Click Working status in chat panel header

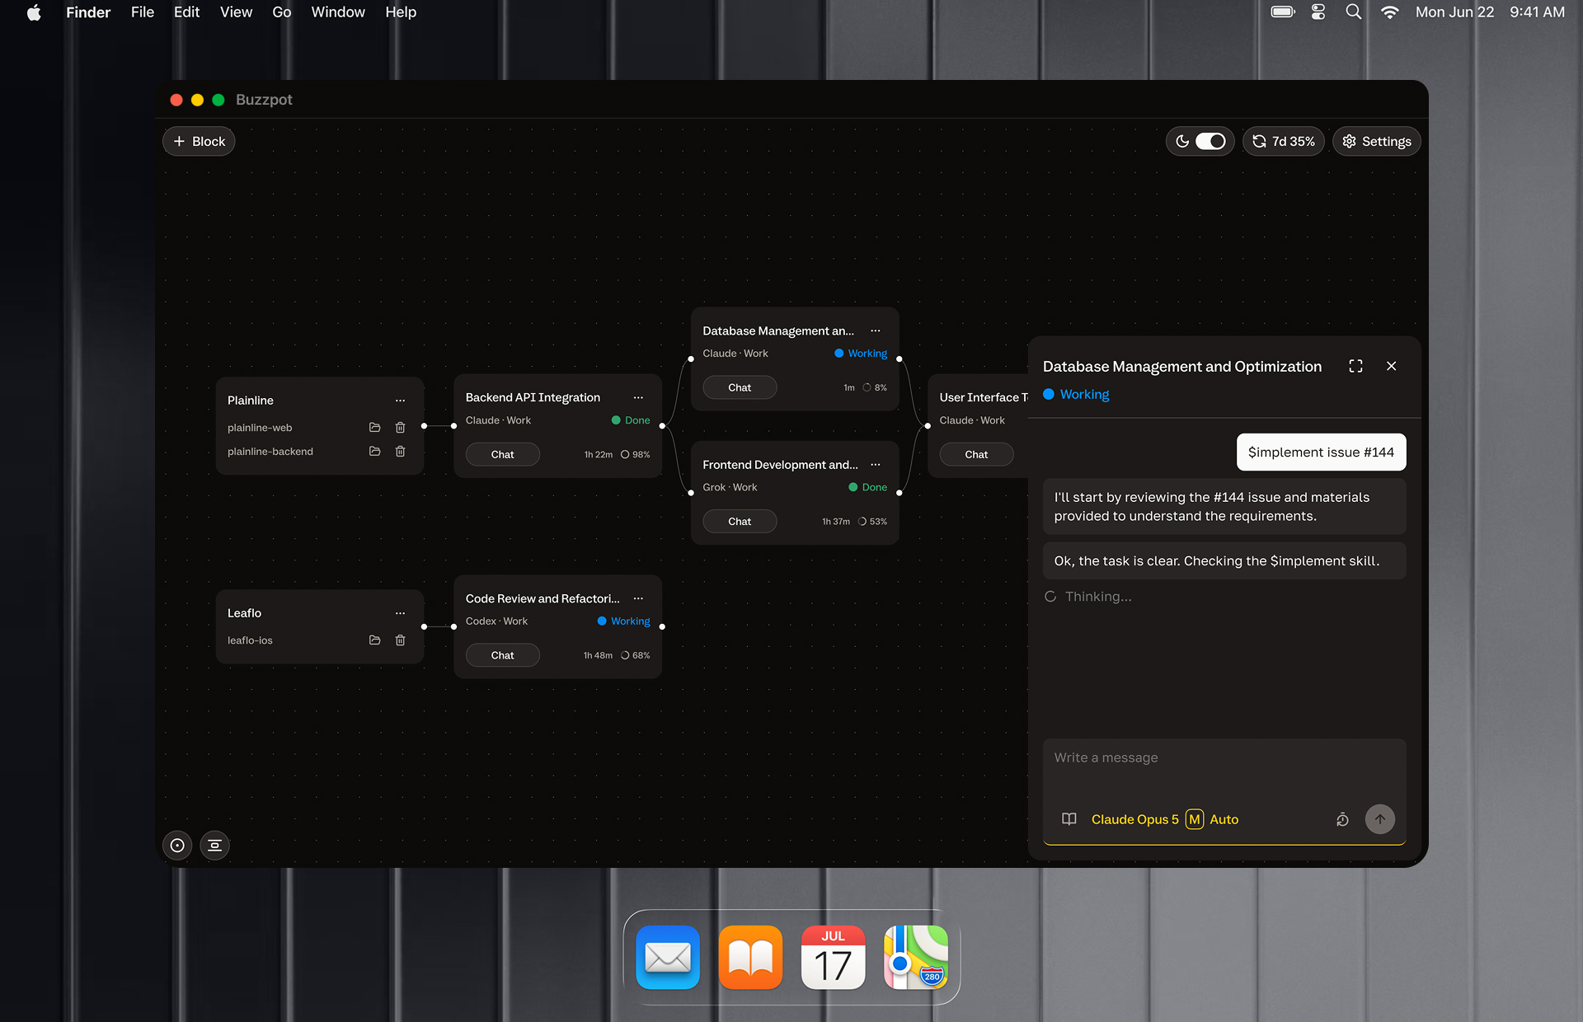tap(1076, 395)
